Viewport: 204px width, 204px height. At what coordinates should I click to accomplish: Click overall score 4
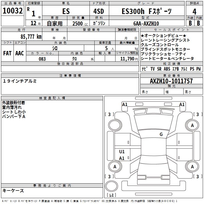(x=194, y=12)
